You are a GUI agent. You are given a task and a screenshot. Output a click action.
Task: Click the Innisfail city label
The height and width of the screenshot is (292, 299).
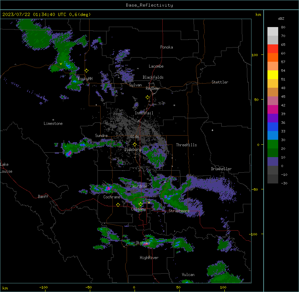(x=144, y=113)
